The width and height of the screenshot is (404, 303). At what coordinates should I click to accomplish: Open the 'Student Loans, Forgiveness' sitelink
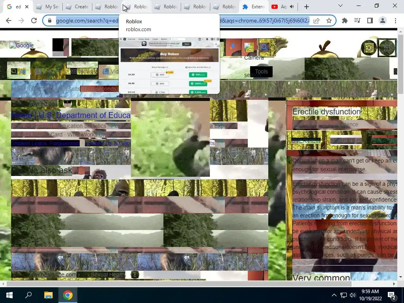(x=45, y=143)
